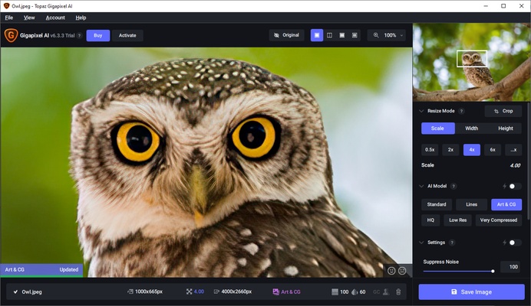Click the Save Image button
Viewport: 531px width, 306px height.
[471, 291]
